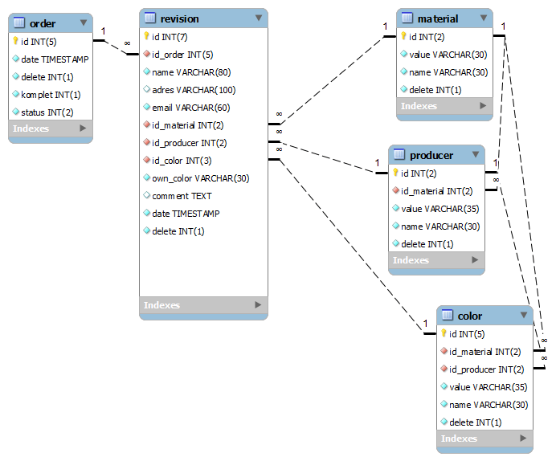
Task: Select the revision table title
Action: click(180, 18)
